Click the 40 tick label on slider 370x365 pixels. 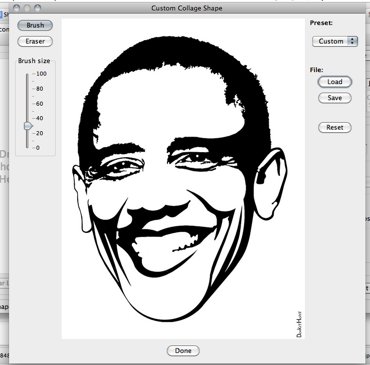tap(40, 118)
